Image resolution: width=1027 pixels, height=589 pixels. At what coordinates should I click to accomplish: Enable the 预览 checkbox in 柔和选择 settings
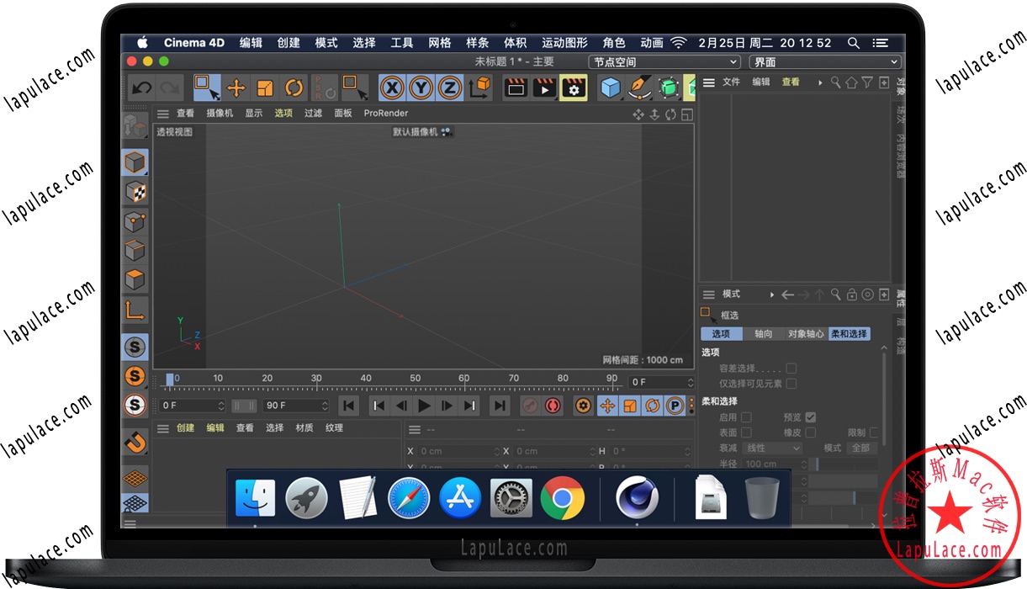coord(811,417)
